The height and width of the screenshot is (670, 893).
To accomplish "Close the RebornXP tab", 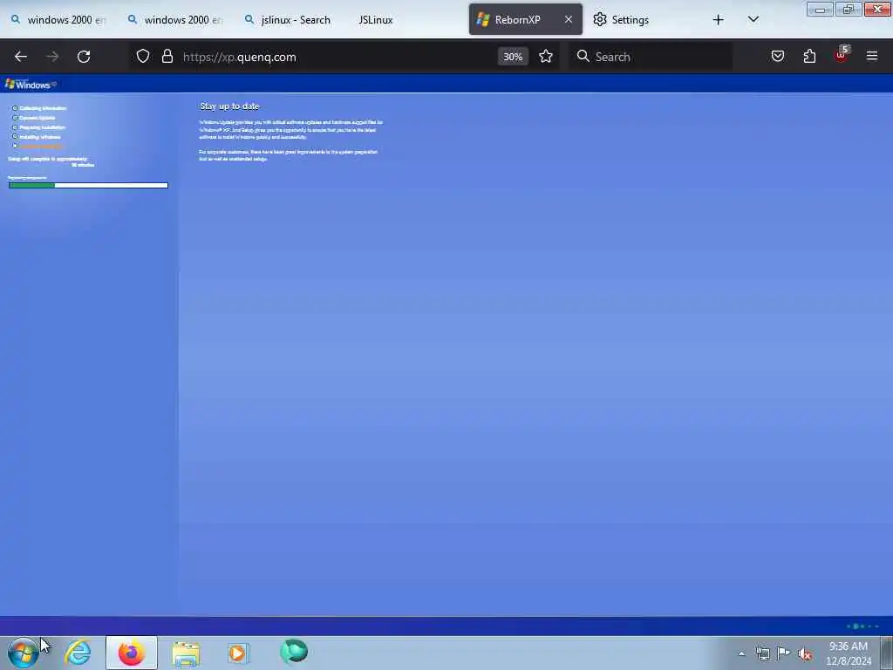I will [569, 19].
